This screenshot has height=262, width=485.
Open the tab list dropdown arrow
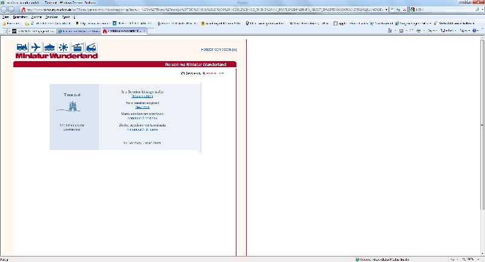pos(9,31)
